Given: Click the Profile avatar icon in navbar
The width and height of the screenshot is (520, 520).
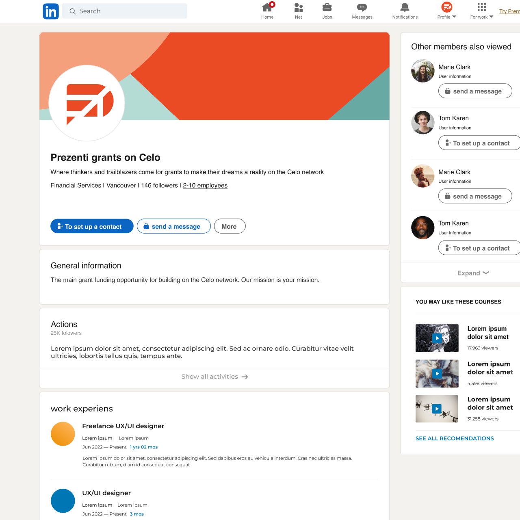Looking at the screenshot, I should (x=447, y=7).
